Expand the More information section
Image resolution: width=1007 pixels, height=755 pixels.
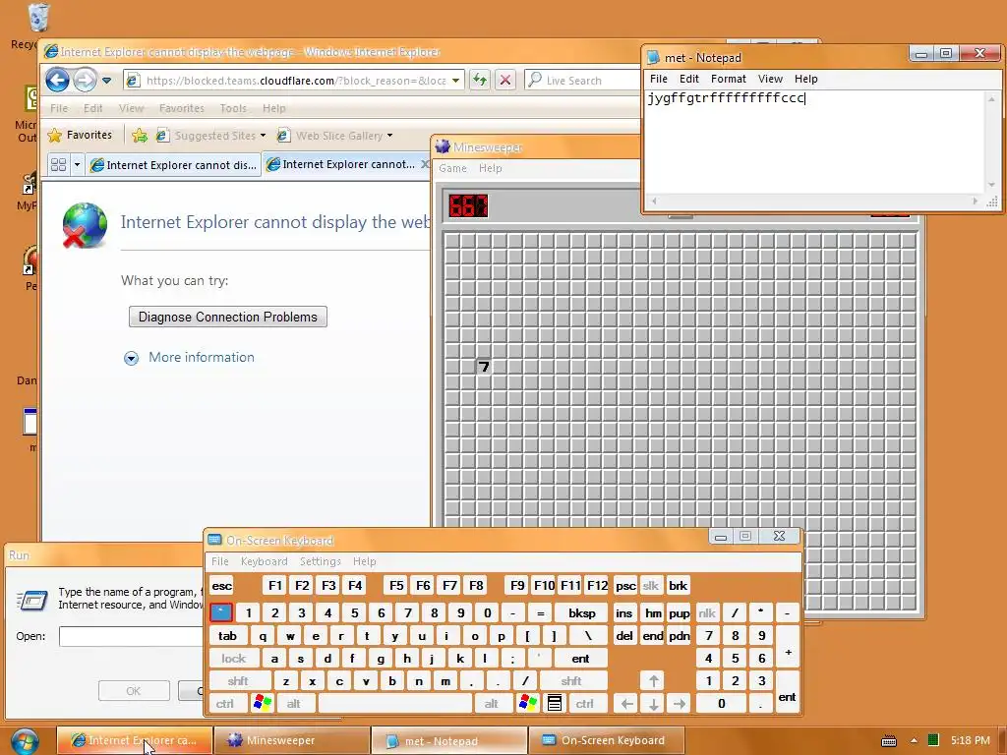tap(189, 358)
